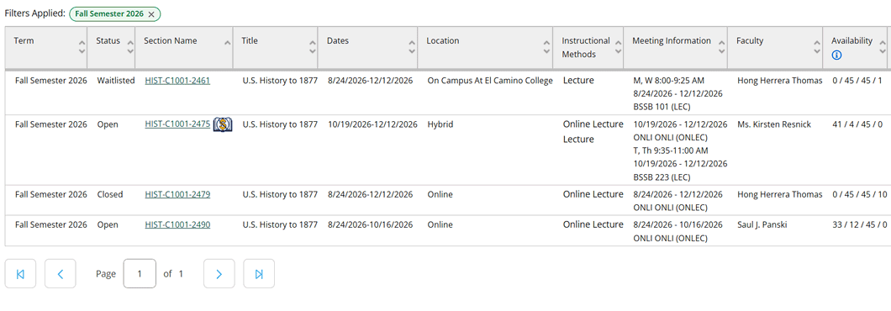Remove the Fall Semester 2026 filter chip

click(150, 14)
